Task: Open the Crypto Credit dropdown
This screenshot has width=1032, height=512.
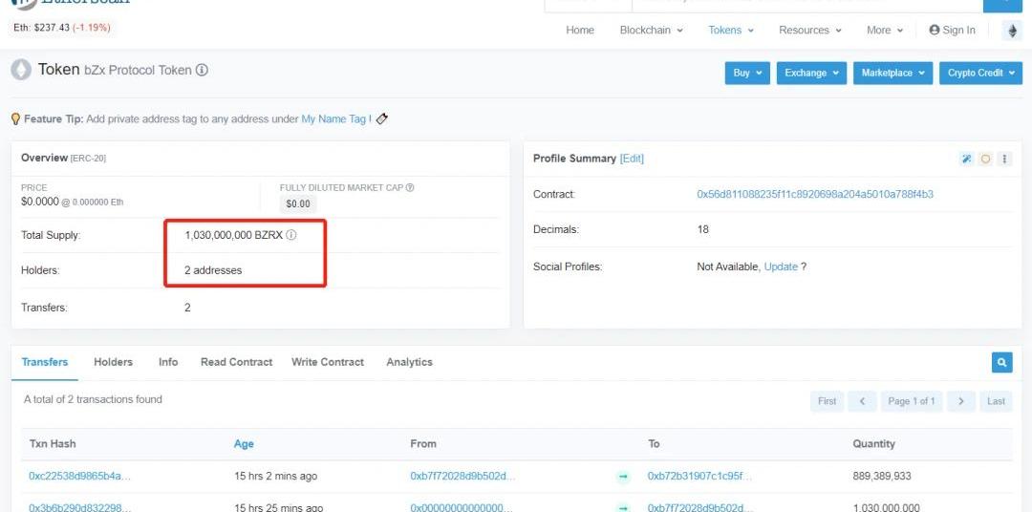Action: coord(980,73)
